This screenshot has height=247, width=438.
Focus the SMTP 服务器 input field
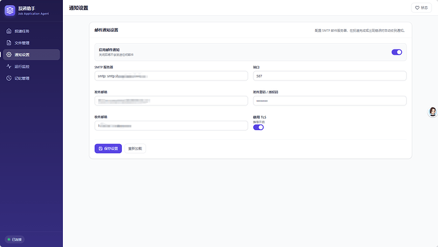point(171,76)
